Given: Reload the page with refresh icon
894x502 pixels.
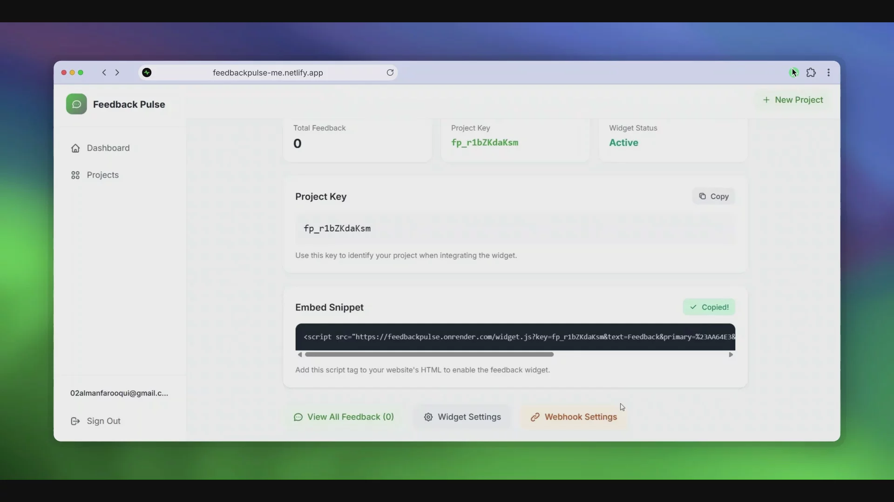Looking at the screenshot, I should point(390,73).
